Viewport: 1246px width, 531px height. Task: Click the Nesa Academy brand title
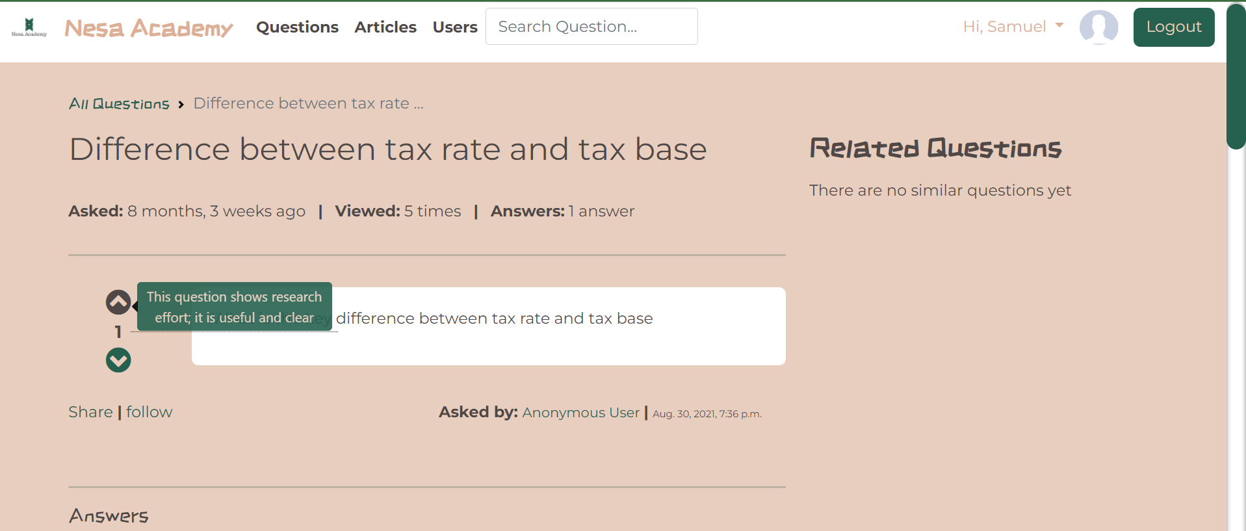(x=148, y=28)
